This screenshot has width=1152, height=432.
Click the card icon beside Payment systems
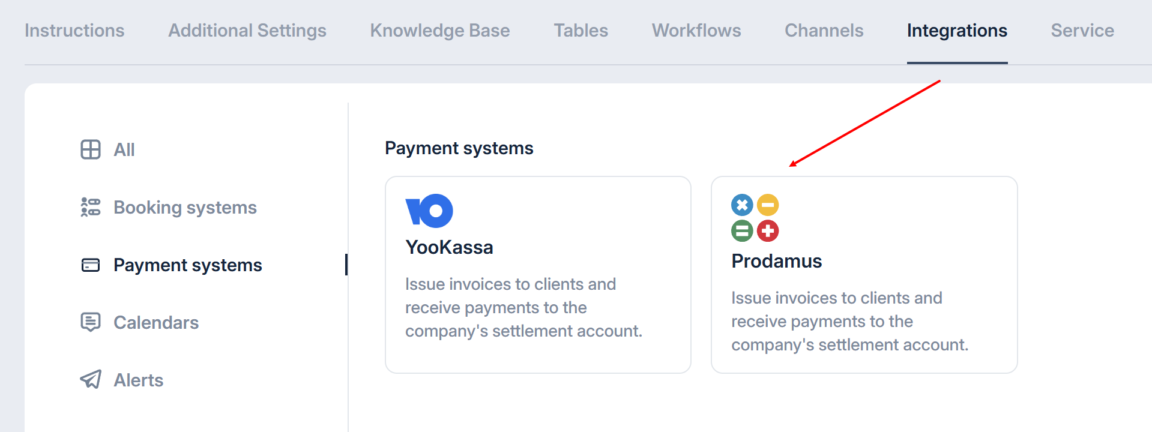(91, 265)
